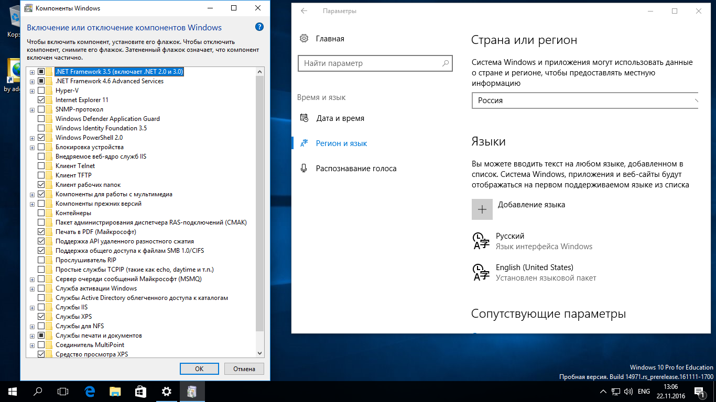Check Windows Defender Application Guard checkbox
716x402 pixels.
click(x=41, y=119)
